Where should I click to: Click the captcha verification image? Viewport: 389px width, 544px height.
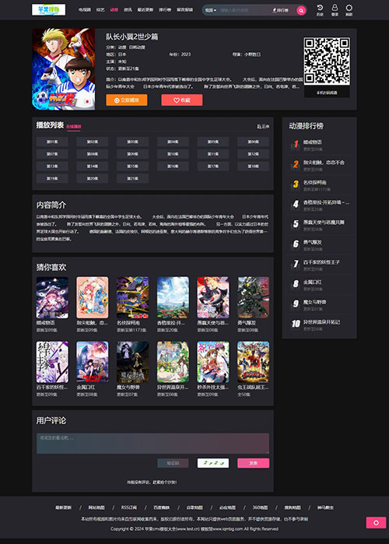pyautogui.click(x=213, y=463)
